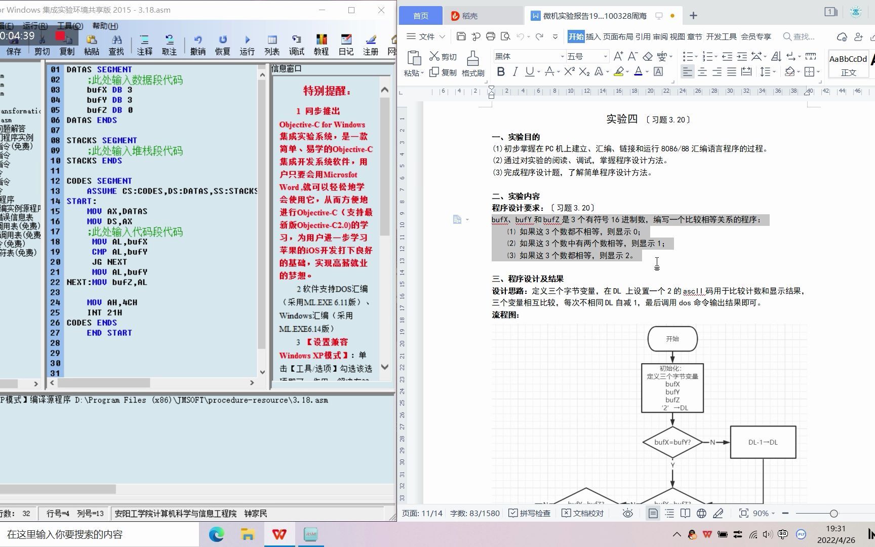This screenshot has width=875, height=547.
Task: Click the subscript X₂ icon in WPS
Action: coord(584,72)
